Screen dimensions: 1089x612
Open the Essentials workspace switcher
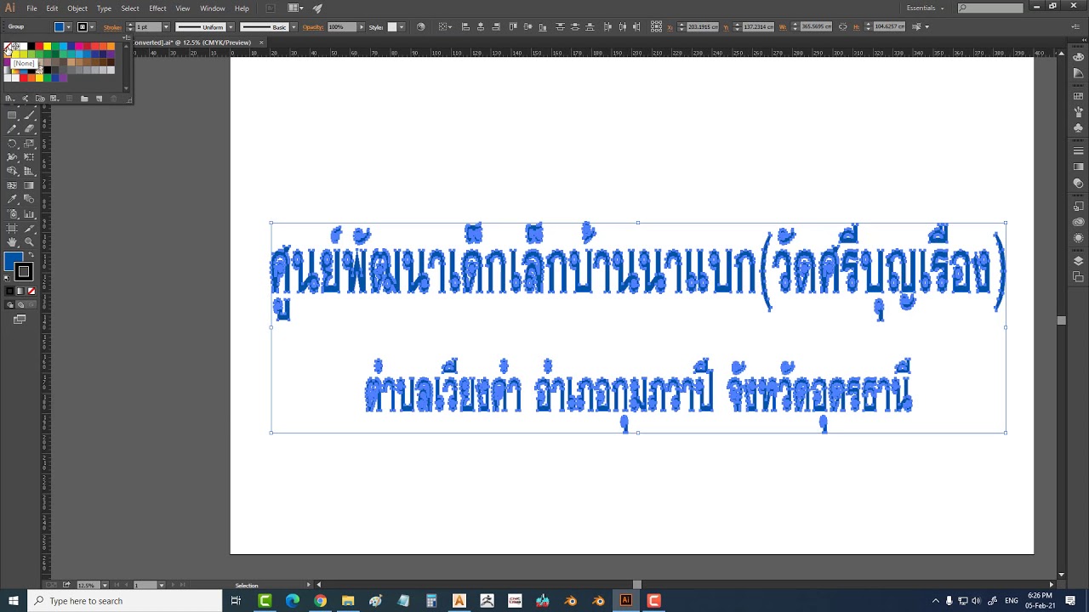(x=925, y=8)
